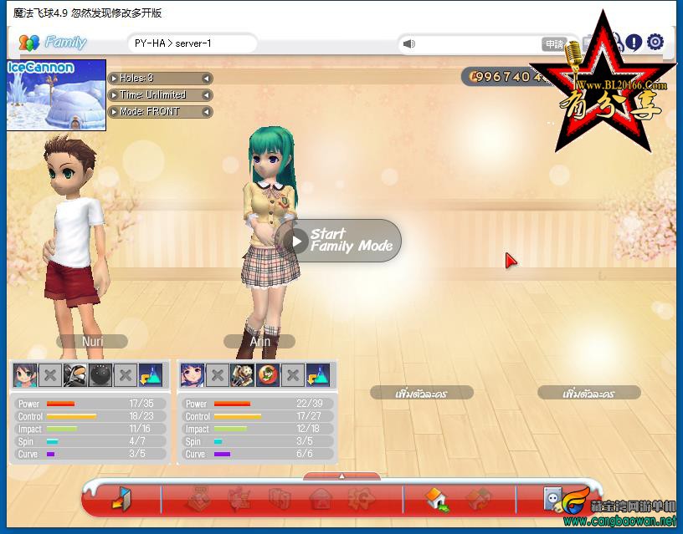Click the empty slot after Arin's red ball

click(293, 375)
